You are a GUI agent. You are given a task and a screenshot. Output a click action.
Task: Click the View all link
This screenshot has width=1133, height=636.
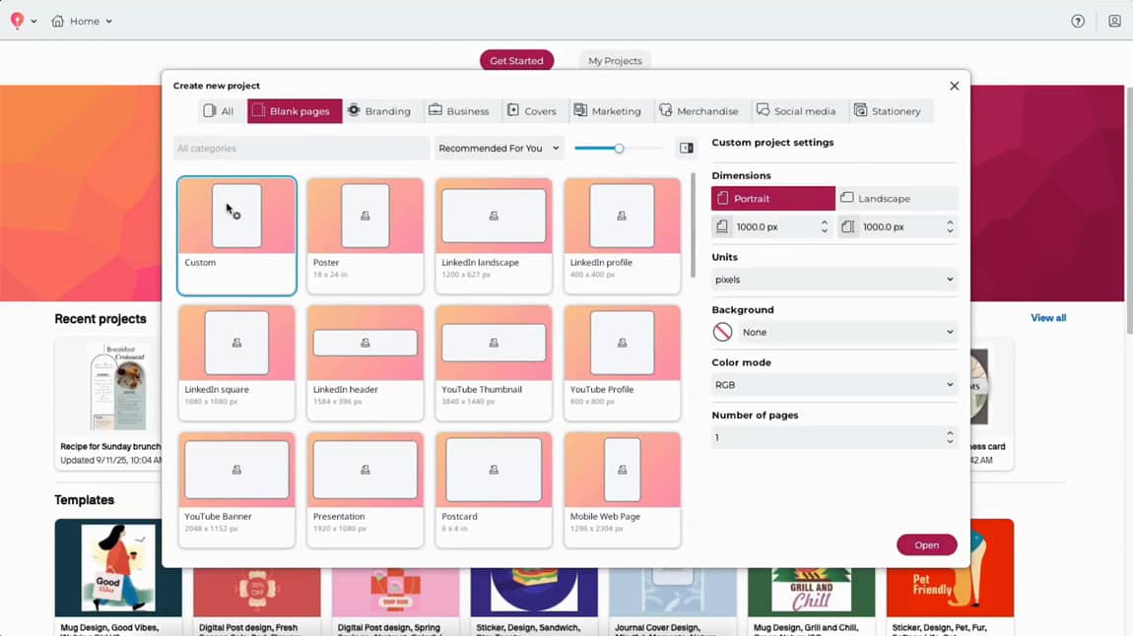tap(1047, 318)
